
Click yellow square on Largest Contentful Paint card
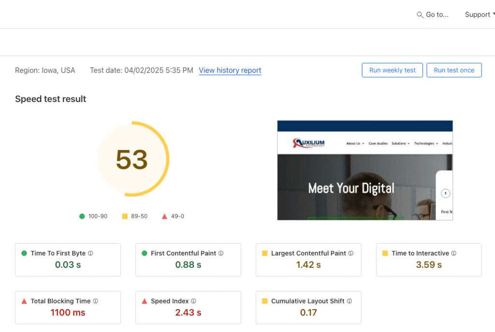265,253
